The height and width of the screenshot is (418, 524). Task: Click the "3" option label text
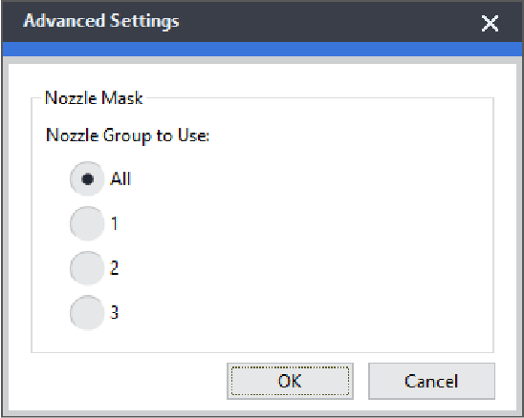coord(115,313)
